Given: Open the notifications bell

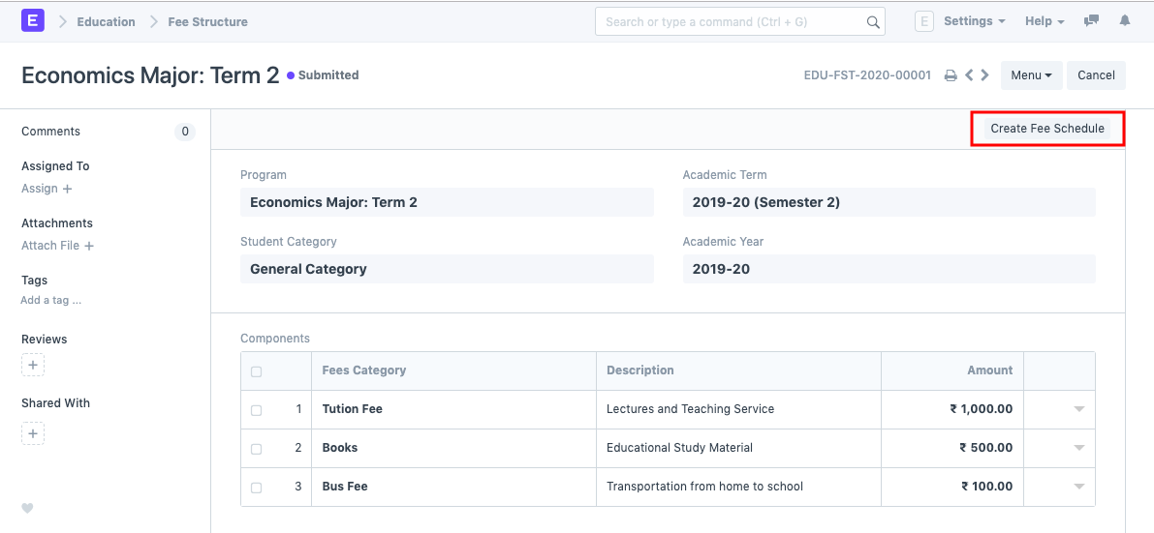Looking at the screenshot, I should [1125, 20].
